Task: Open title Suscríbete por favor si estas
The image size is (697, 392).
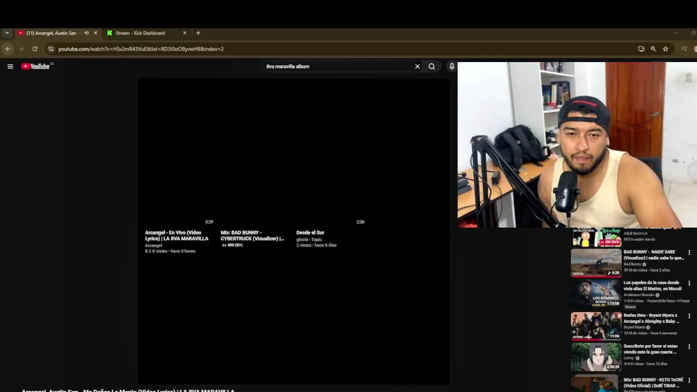Action: (x=651, y=349)
